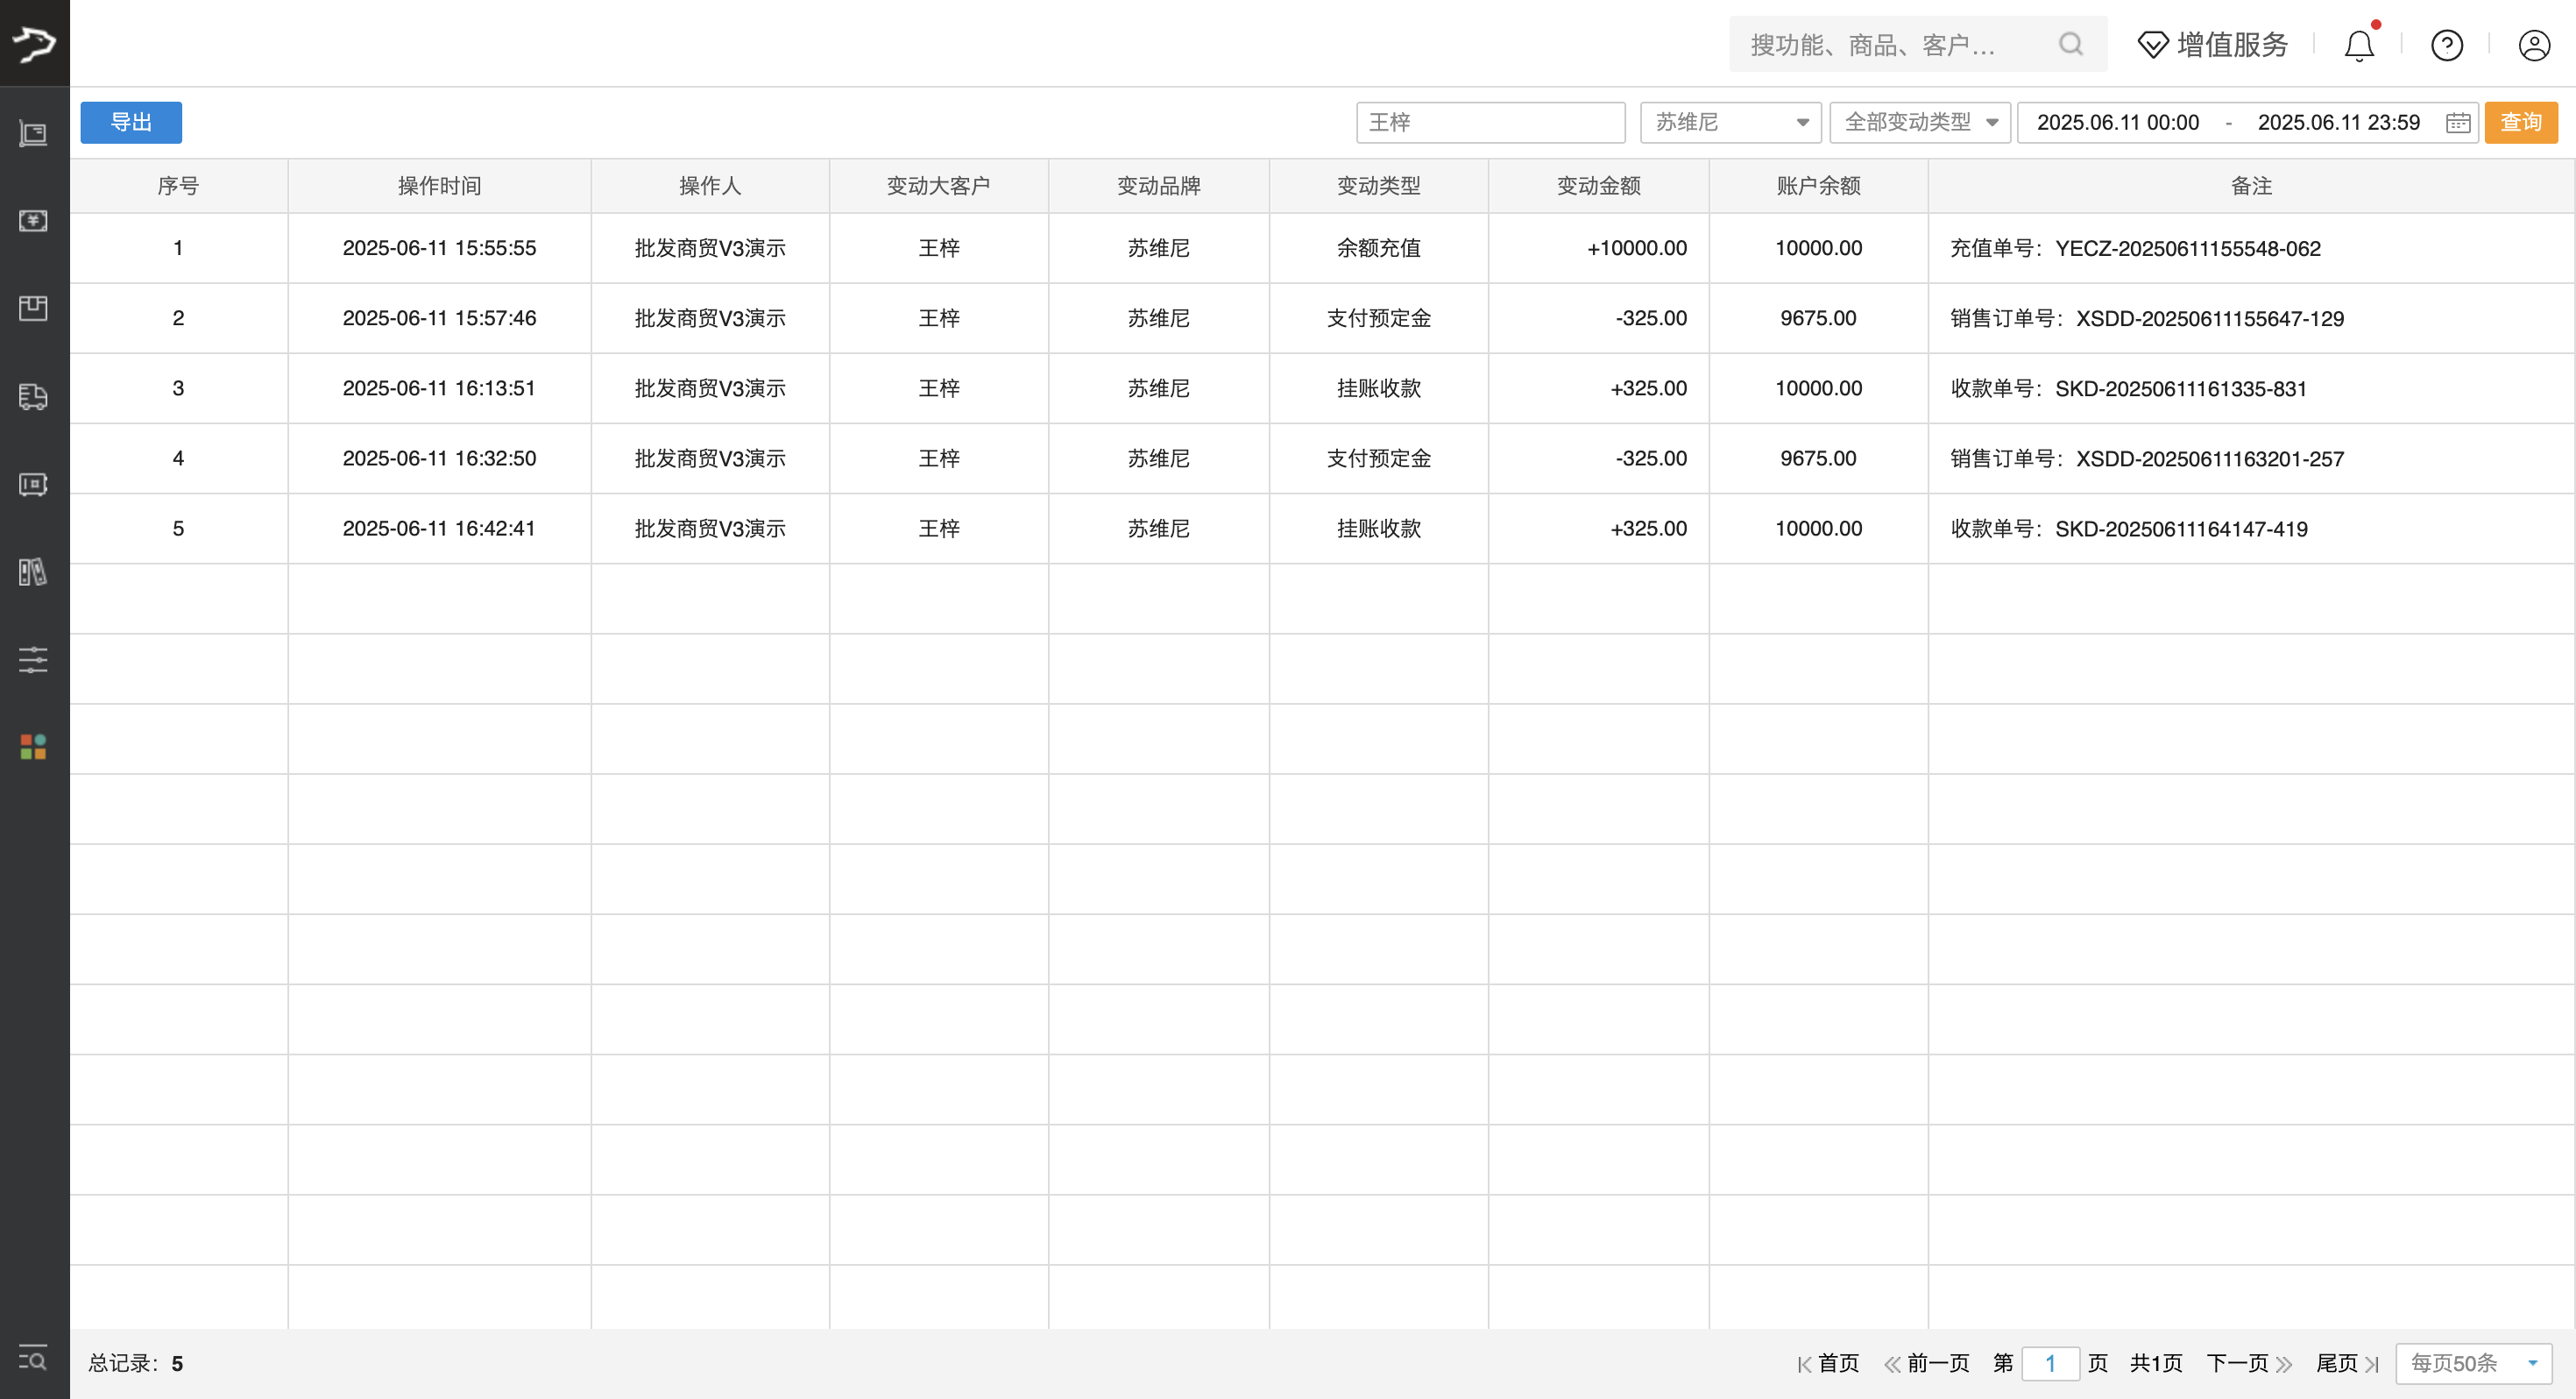Click start date 2025.06.11 00:00
Viewport: 2576px width, 1399px height.
coord(2118,122)
